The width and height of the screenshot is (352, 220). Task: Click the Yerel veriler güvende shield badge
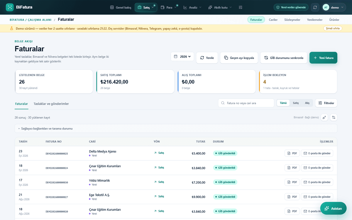pyautogui.click(x=291, y=7)
